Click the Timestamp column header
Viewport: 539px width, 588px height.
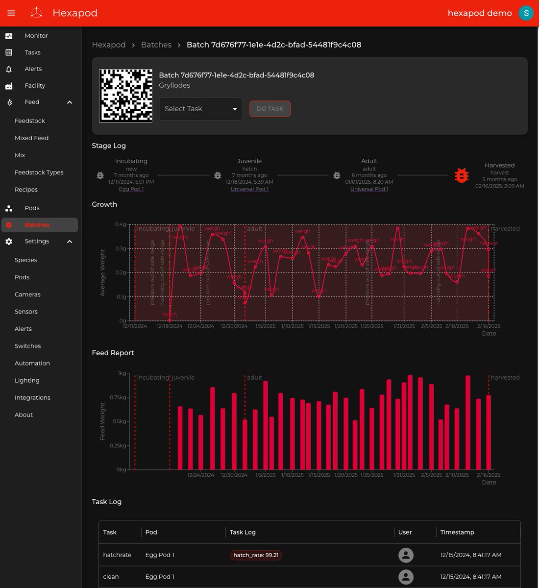[x=457, y=532]
